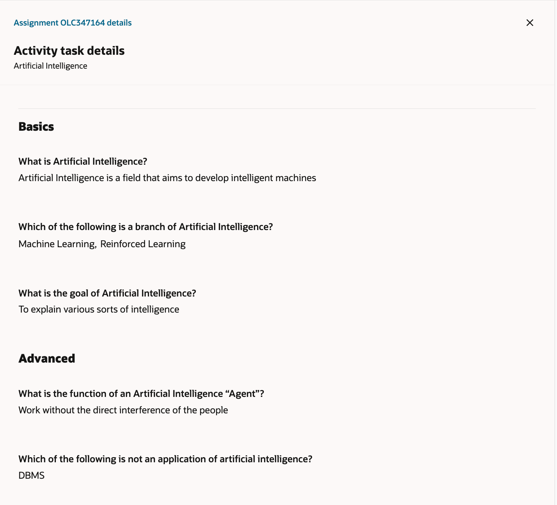
Task: Click answer about developing intelligent machines
Action: click(x=167, y=178)
